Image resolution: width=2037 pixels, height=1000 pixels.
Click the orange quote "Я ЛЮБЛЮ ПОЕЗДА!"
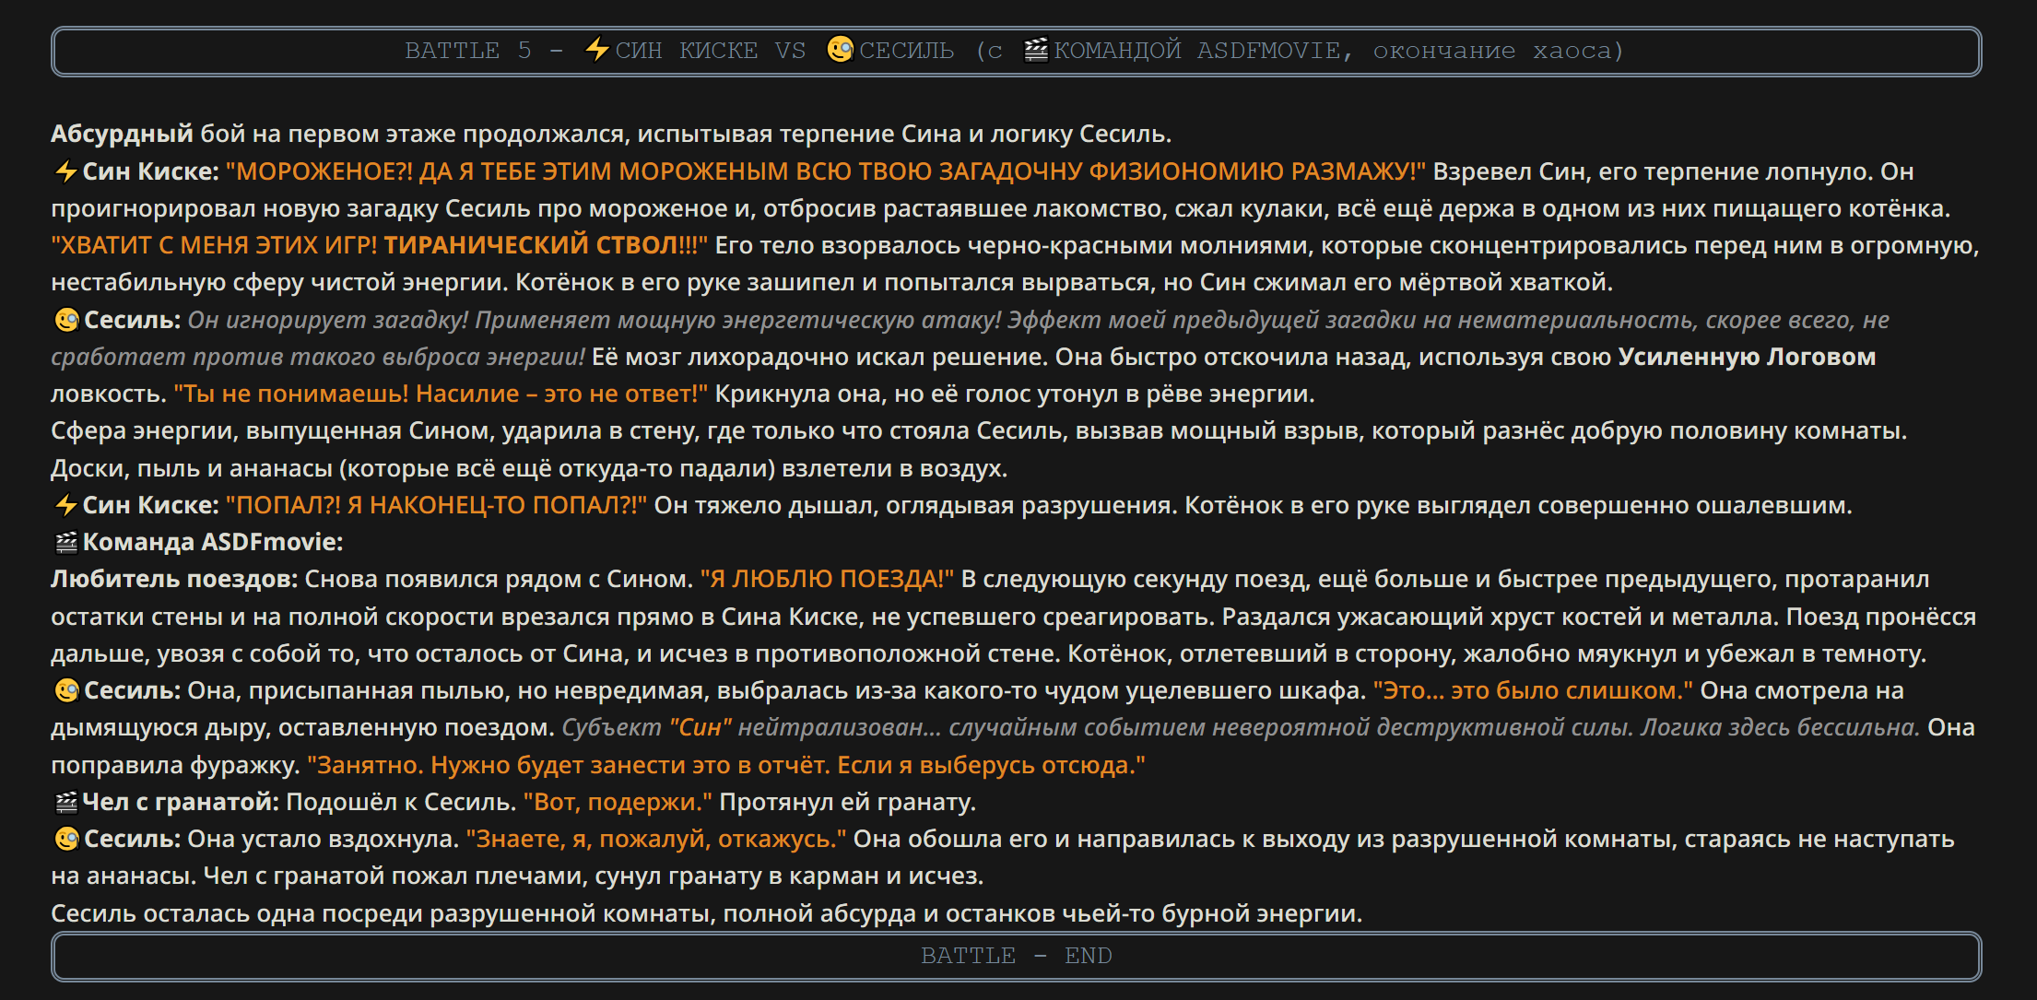coord(827,579)
